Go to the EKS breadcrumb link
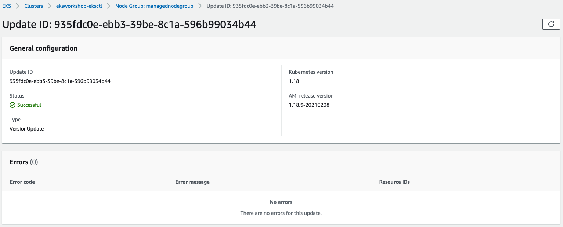This screenshot has height=227, width=563. pos(7,6)
